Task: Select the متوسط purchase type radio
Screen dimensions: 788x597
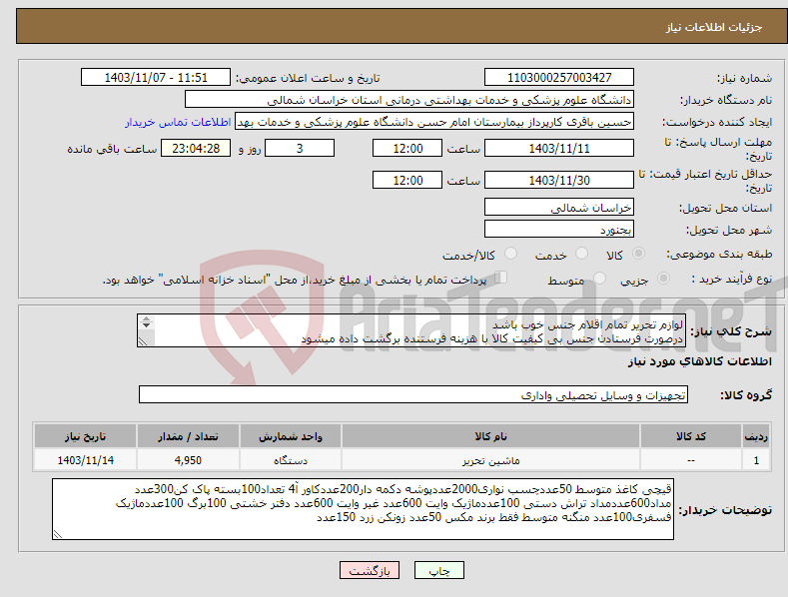Action: point(599,279)
